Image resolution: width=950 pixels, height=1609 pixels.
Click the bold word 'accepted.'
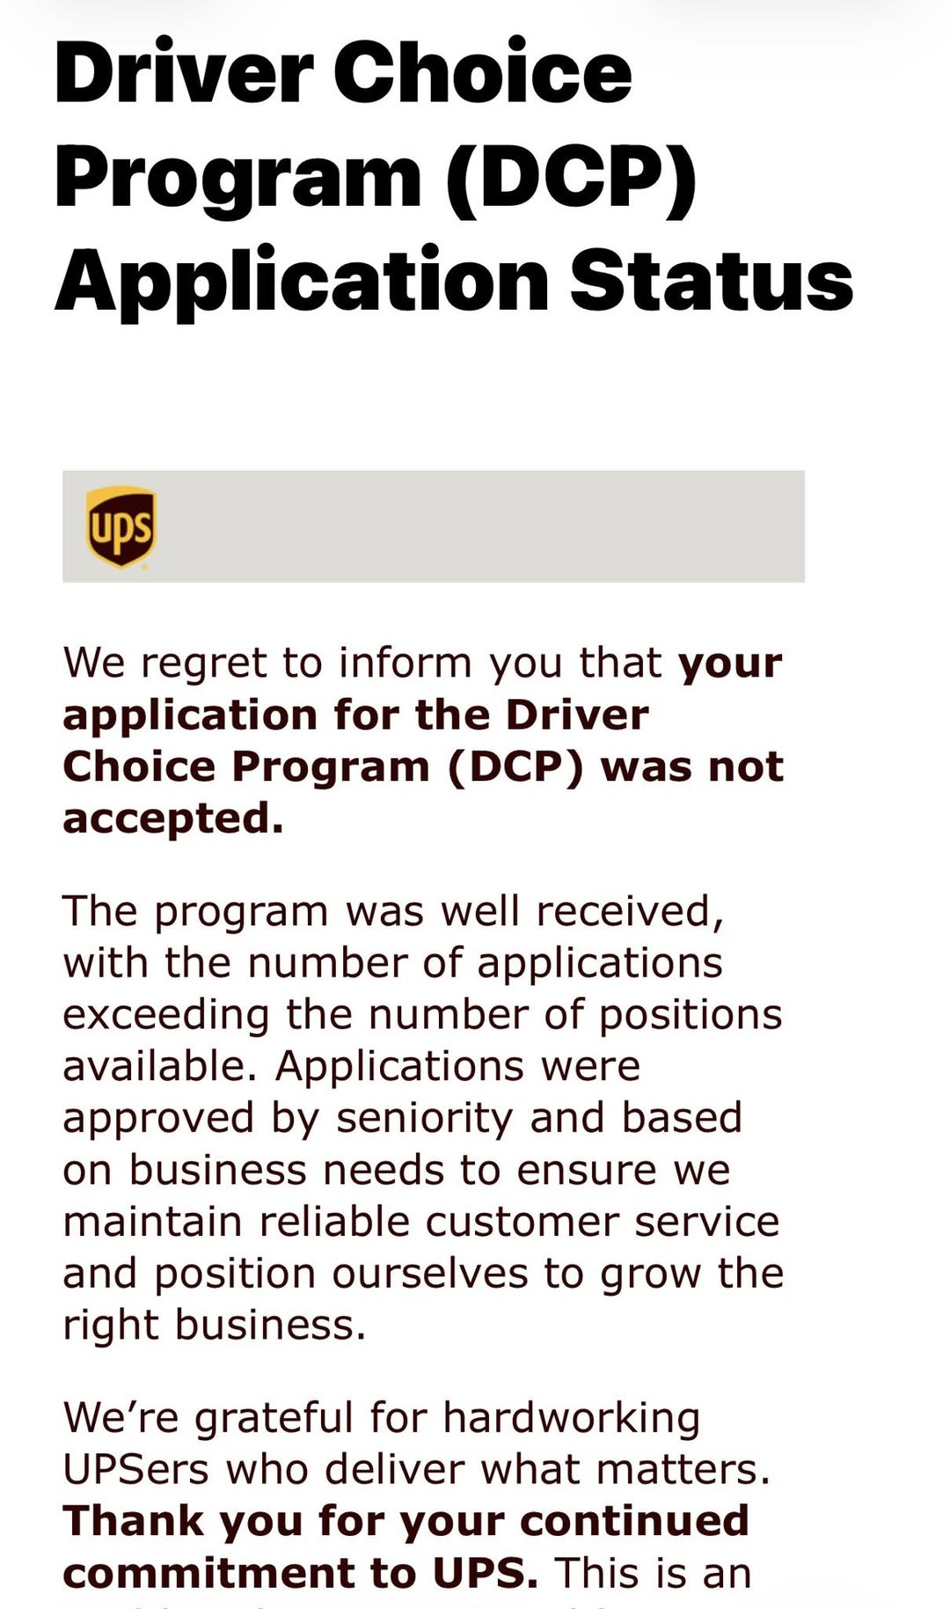coord(173,819)
